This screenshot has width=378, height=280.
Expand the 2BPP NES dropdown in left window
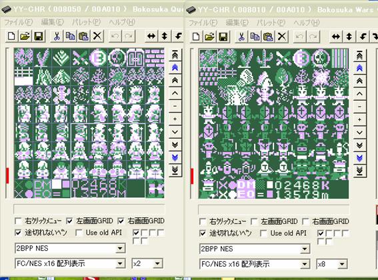click(x=120, y=249)
